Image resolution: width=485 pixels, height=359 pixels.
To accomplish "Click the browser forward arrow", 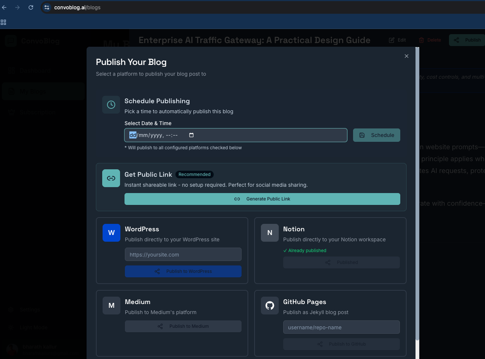I will 17,7.
